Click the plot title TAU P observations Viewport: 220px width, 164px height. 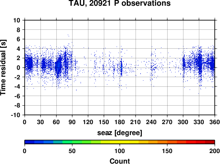[x=120, y=3]
